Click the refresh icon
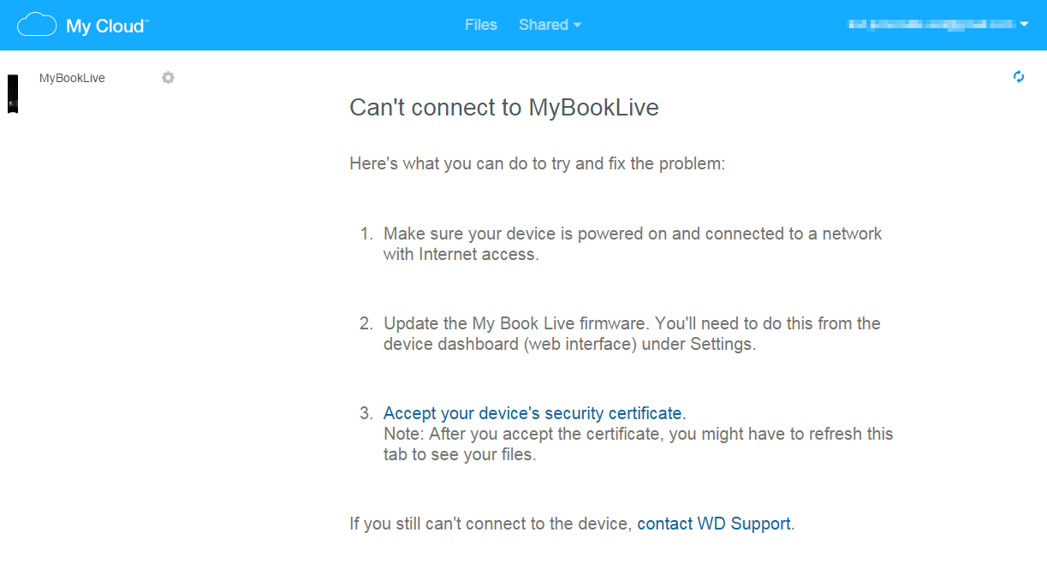The image size is (1047, 574). [x=1019, y=77]
